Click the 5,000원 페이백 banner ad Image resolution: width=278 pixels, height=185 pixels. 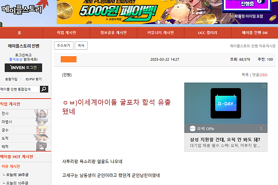(139, 12)
